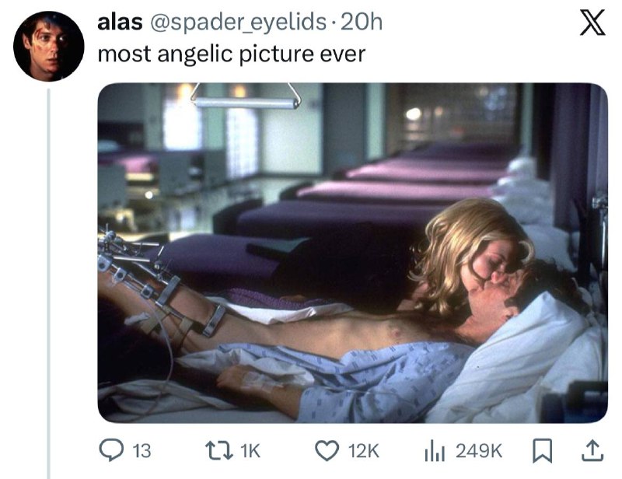Follow the vertical thread line below the avatar
622x479 pixels.
[49, 283]
